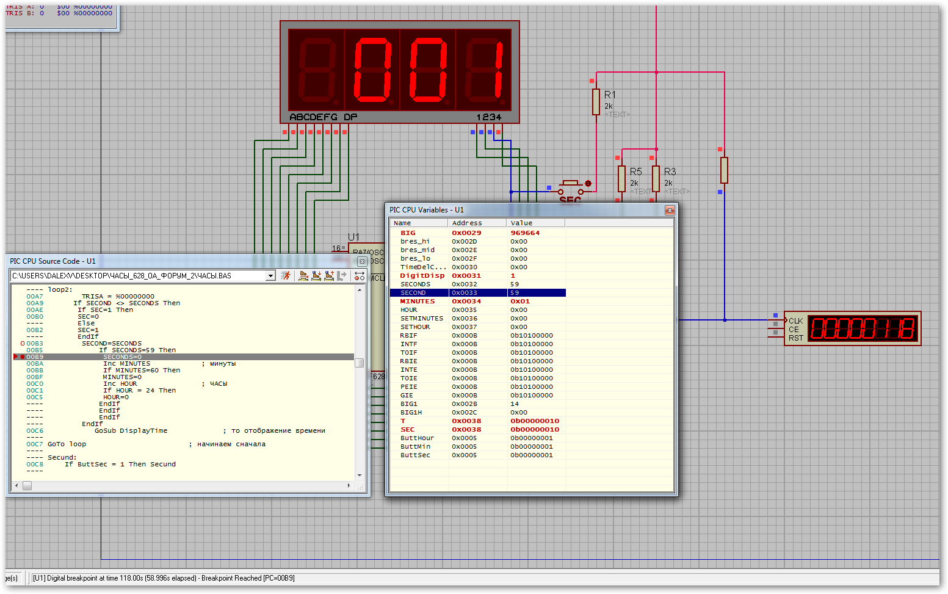Close the PIC CPU Variables window

670,210
